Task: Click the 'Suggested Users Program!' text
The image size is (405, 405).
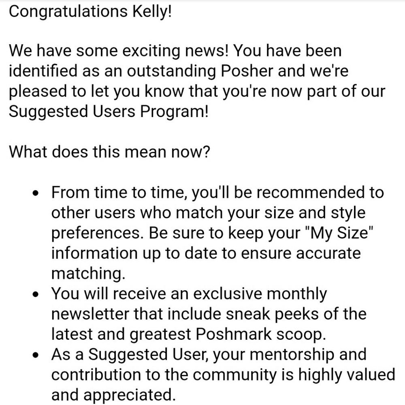Action: tap(109, 112)
